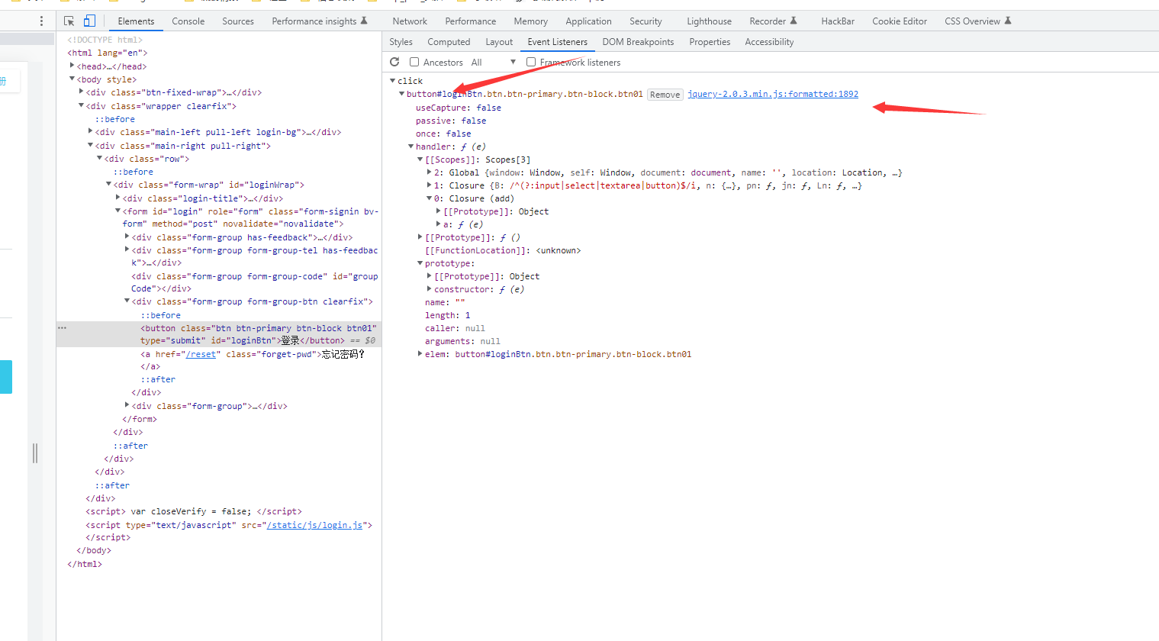Switch to the Computed sub-tab

click(x=449, y=42)
